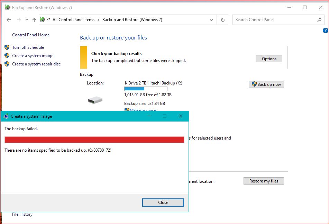Viewport: 329px width, 224px height.
Task: Click Create a system repair disc link
Action: 36,64
